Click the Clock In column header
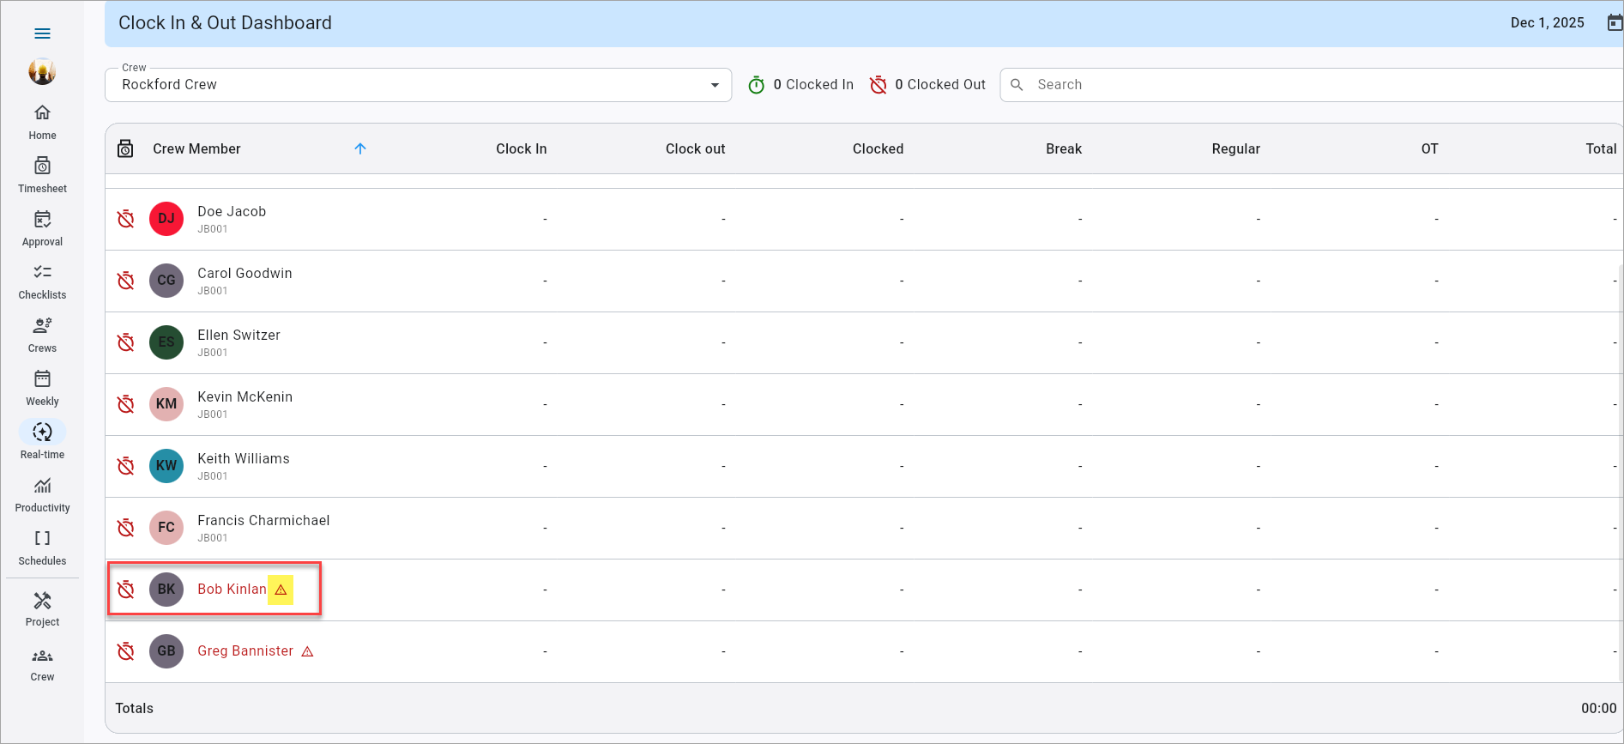The image size is (1624, 744). coord(521,148)
